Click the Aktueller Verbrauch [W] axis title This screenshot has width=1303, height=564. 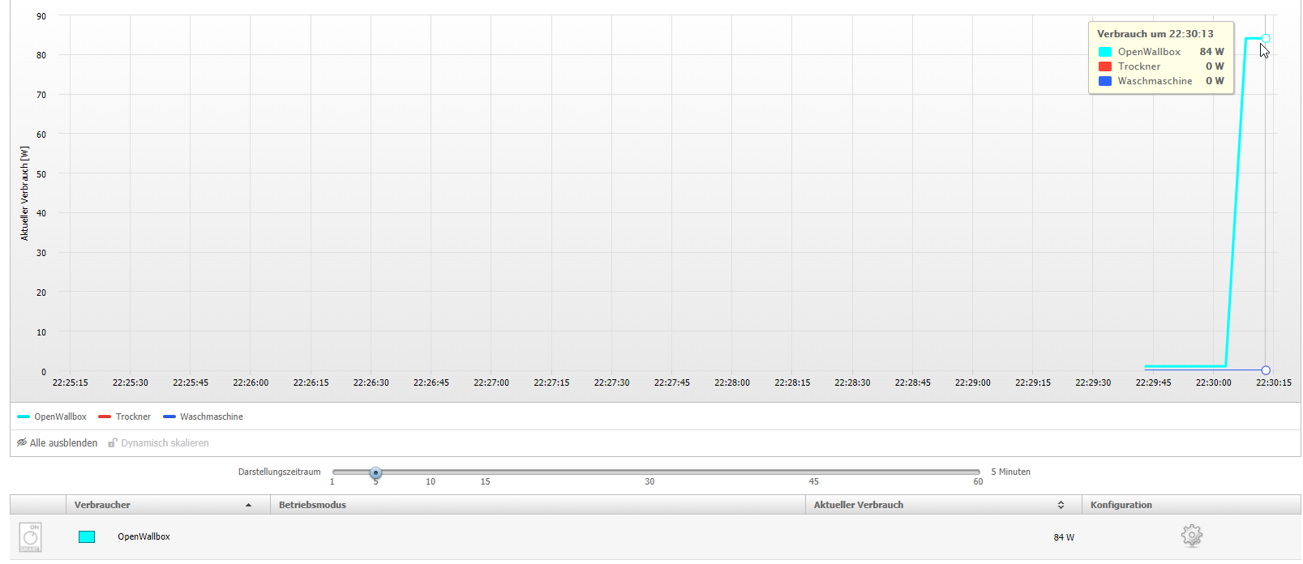(24, 194)
